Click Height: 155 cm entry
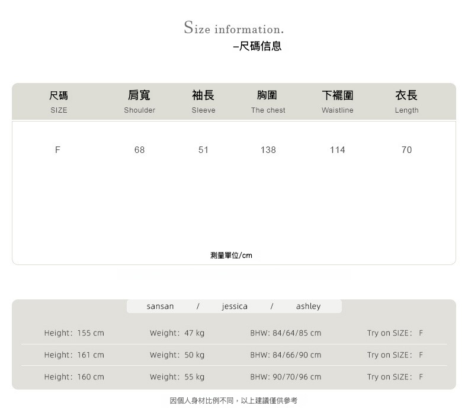 pyautogui.click(x=74, y=333)
